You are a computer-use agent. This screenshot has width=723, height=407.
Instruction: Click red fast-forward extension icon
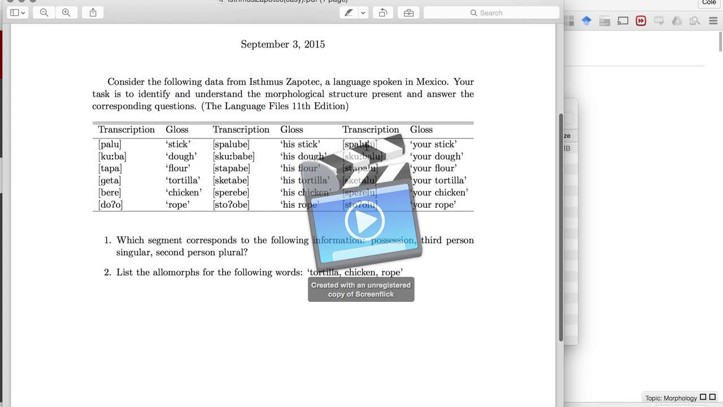pyautogui.click(x=641, y=21)
